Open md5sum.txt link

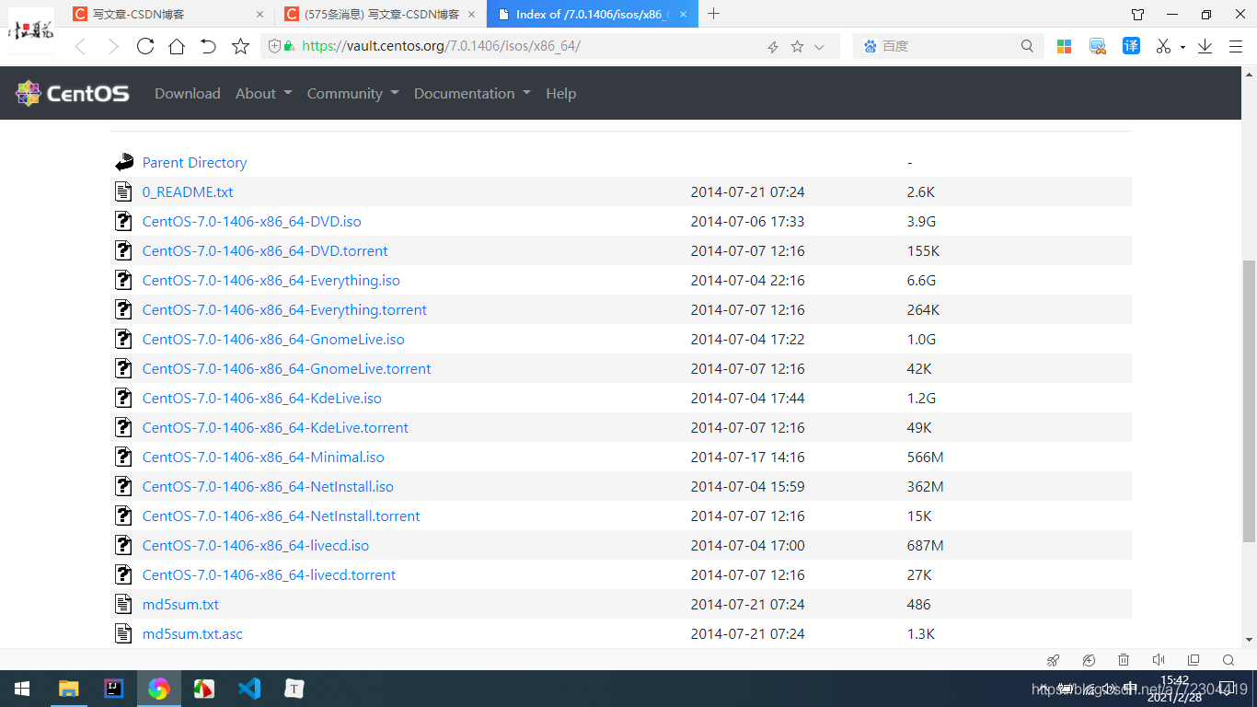pos(180,604)
